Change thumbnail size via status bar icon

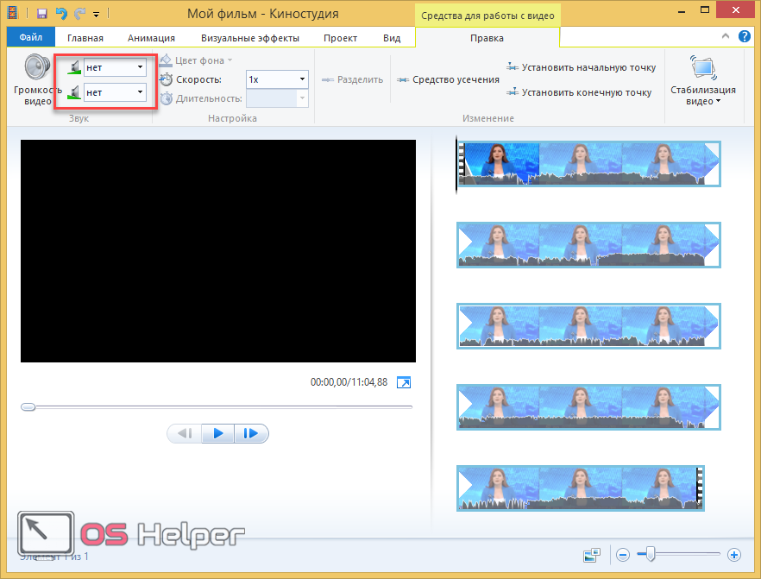pos(591,555)
